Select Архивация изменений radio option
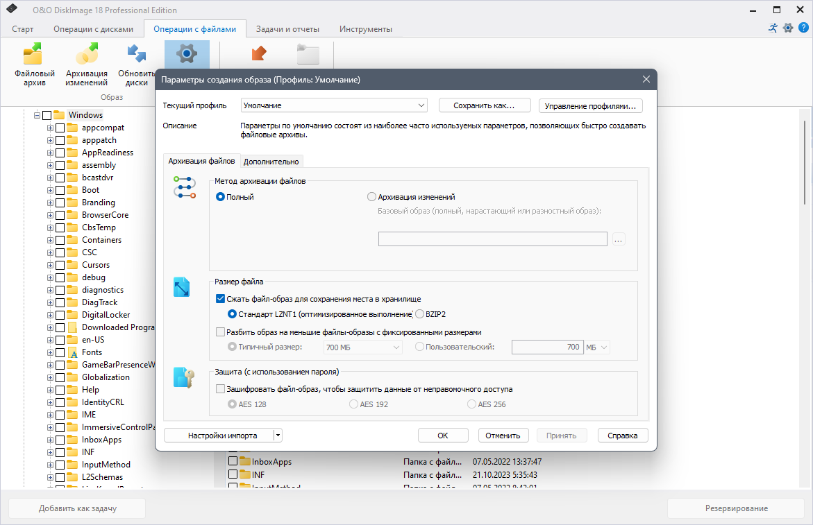This screenshot has width=813, height=525. [371, 197]
